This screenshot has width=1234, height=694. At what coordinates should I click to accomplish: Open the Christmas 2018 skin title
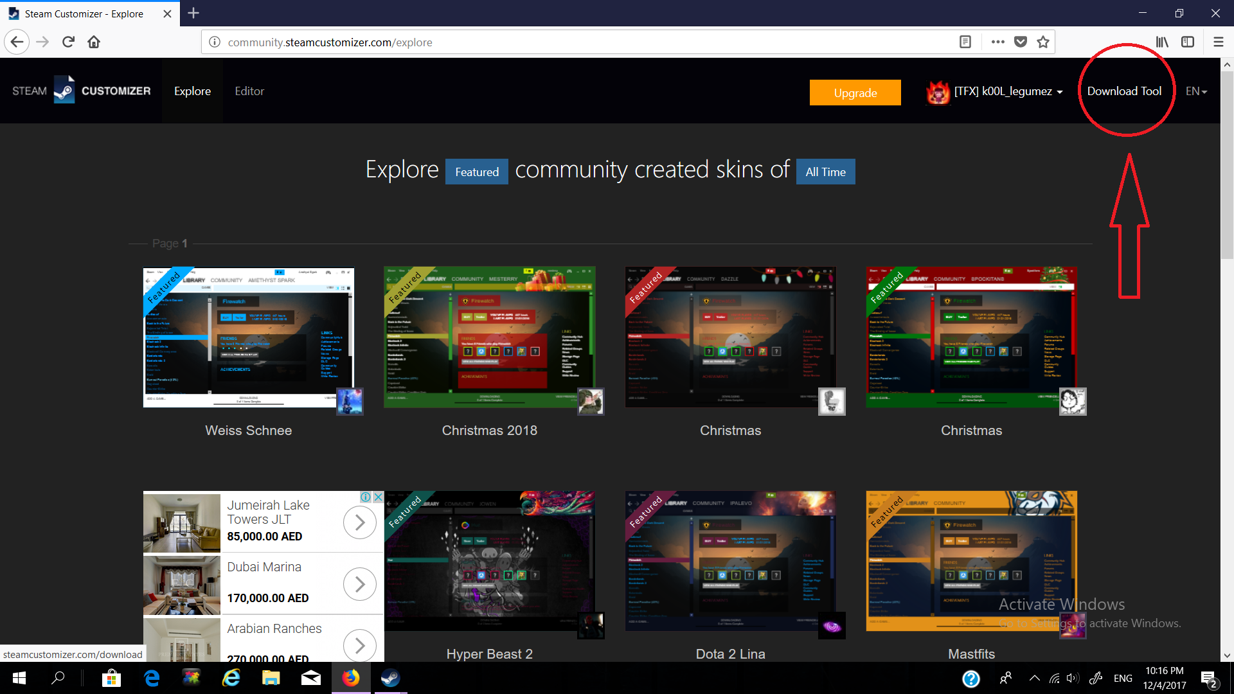coord(490,431)
